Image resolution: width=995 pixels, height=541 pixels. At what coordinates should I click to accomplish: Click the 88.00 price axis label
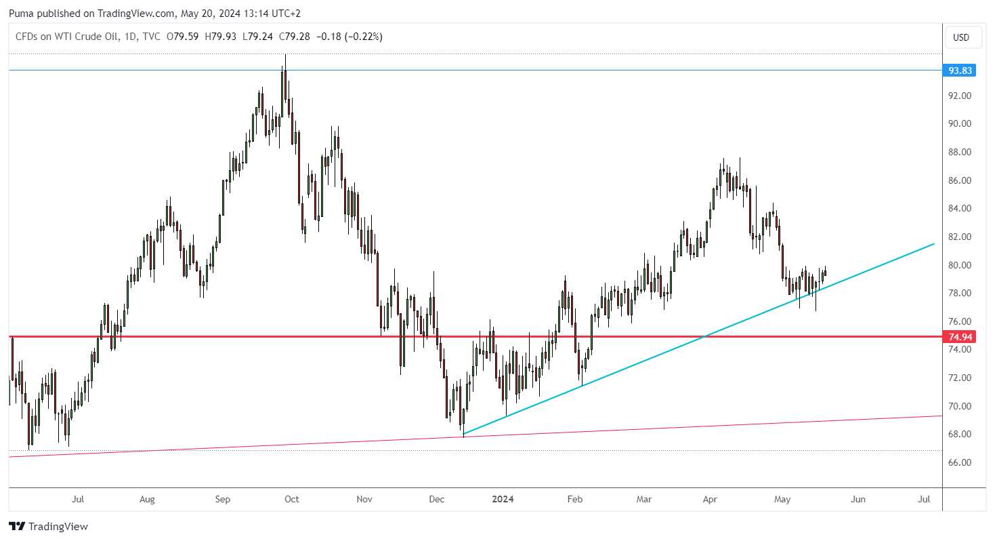960,152
